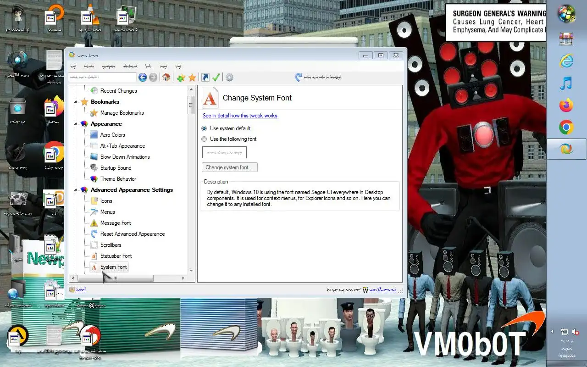Collapse Advanced Appearance Settings group

coord(76,190)
